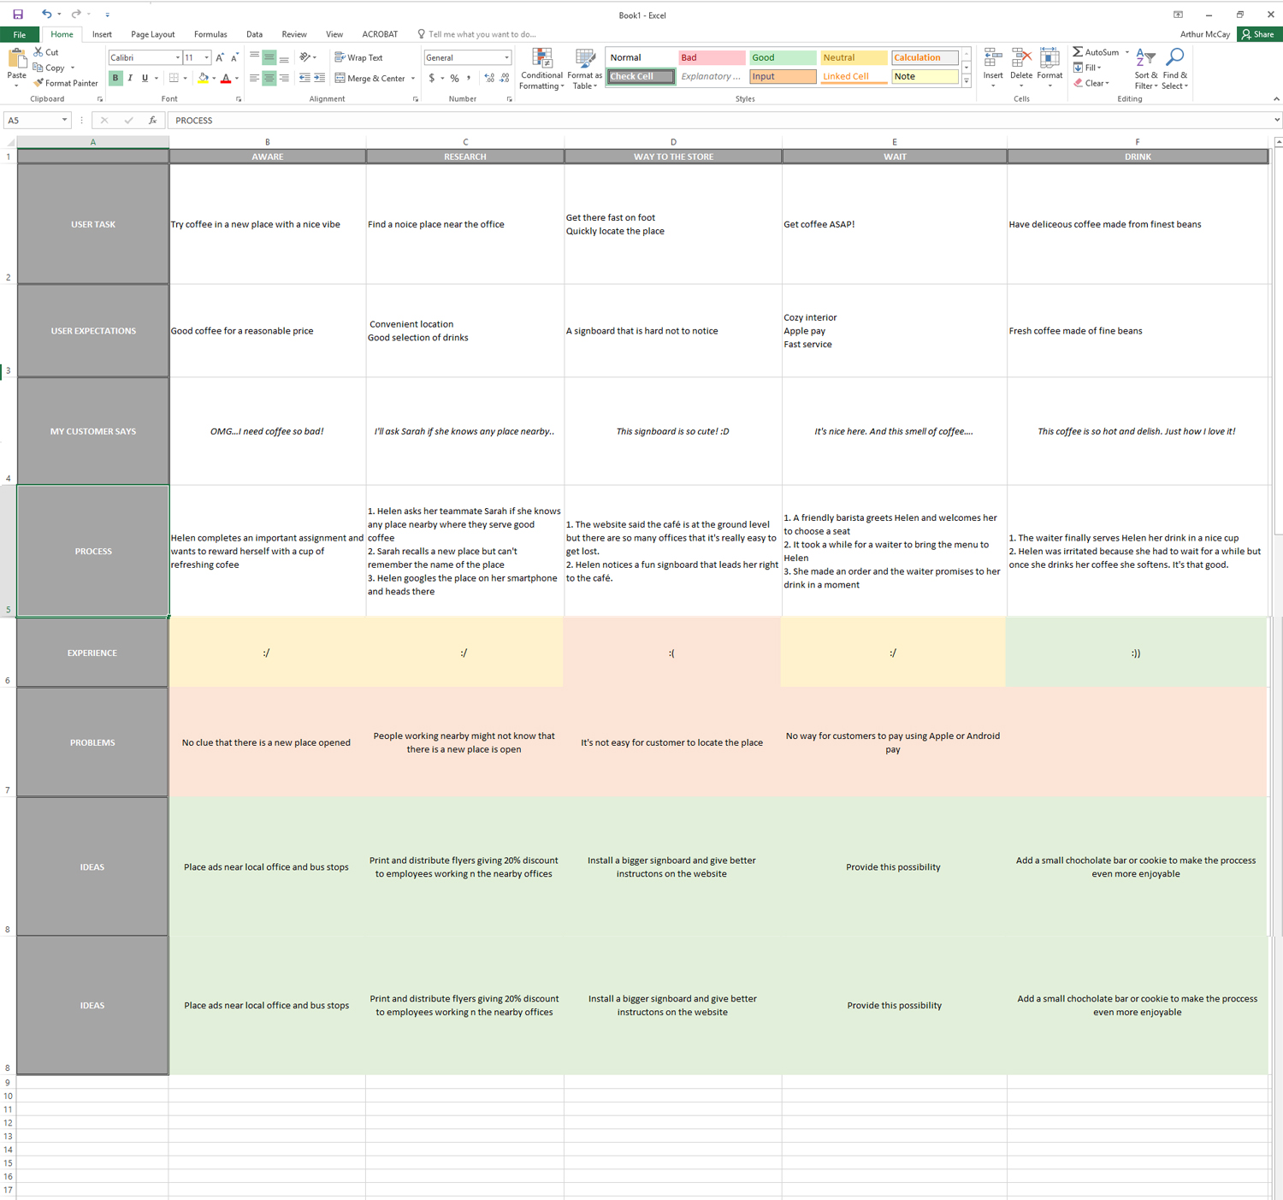Open the Formulas ribbon tab

(210, 34)
